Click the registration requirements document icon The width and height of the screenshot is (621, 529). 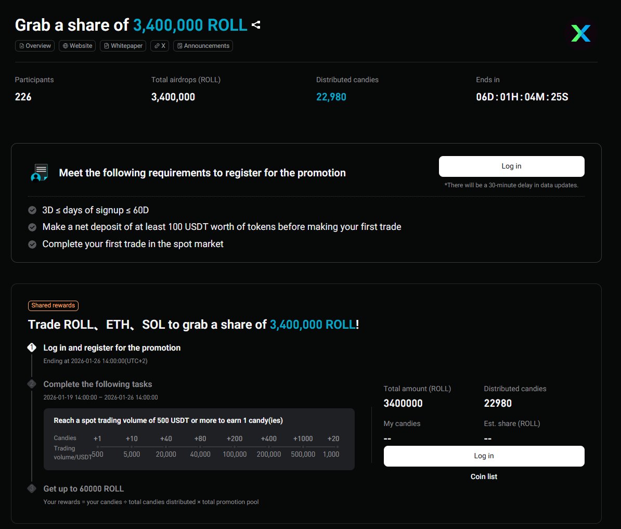(x=40, y=173)
